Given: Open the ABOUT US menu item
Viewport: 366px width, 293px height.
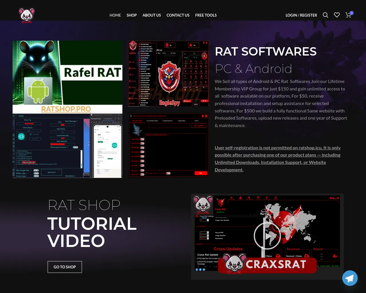Looking at the screenshot, I should (x=152, y=15).
